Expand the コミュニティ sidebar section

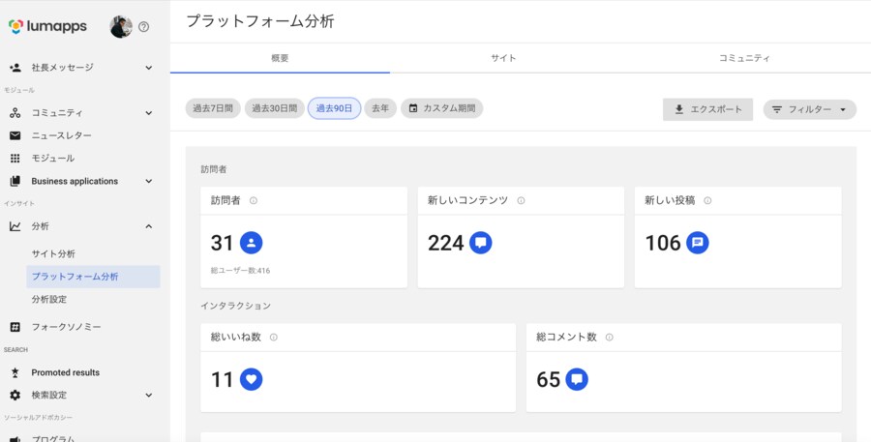pyautogui.click(x=149, y=113)
